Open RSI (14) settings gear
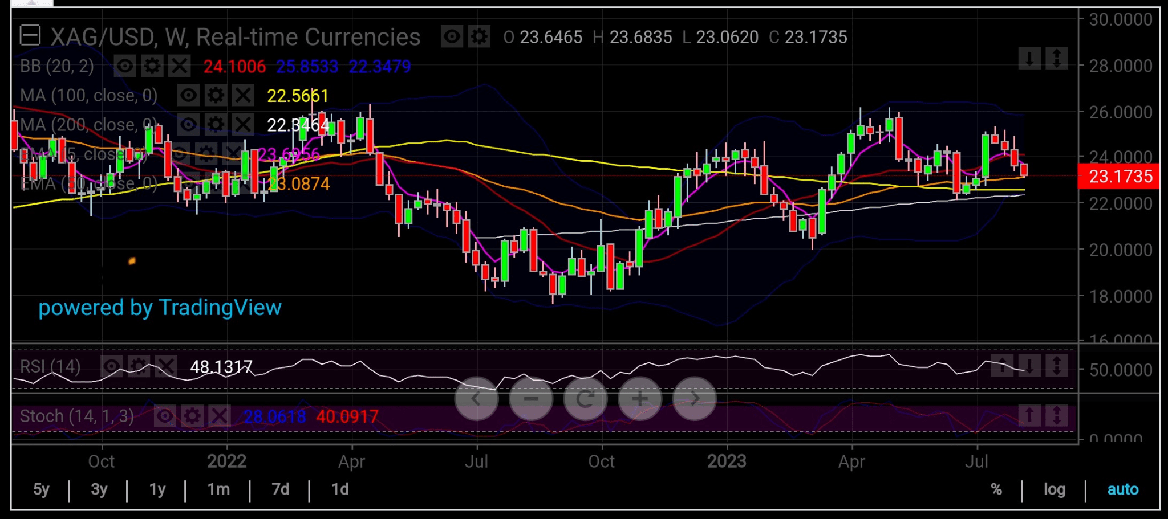Viewport: 1168px width, 519px height. coord(139,366)
